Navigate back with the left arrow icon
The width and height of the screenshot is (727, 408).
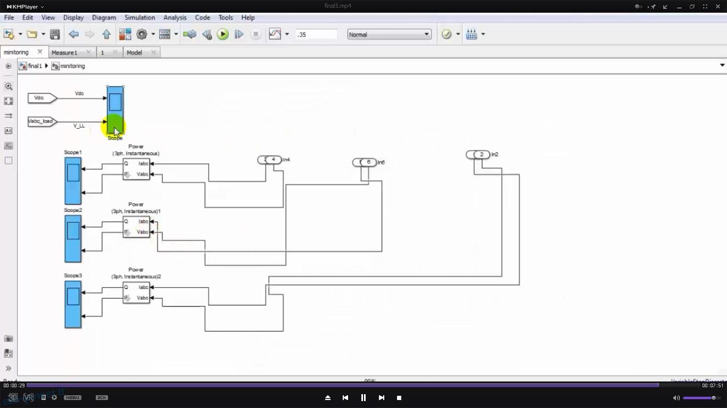(x=73, y=35)
